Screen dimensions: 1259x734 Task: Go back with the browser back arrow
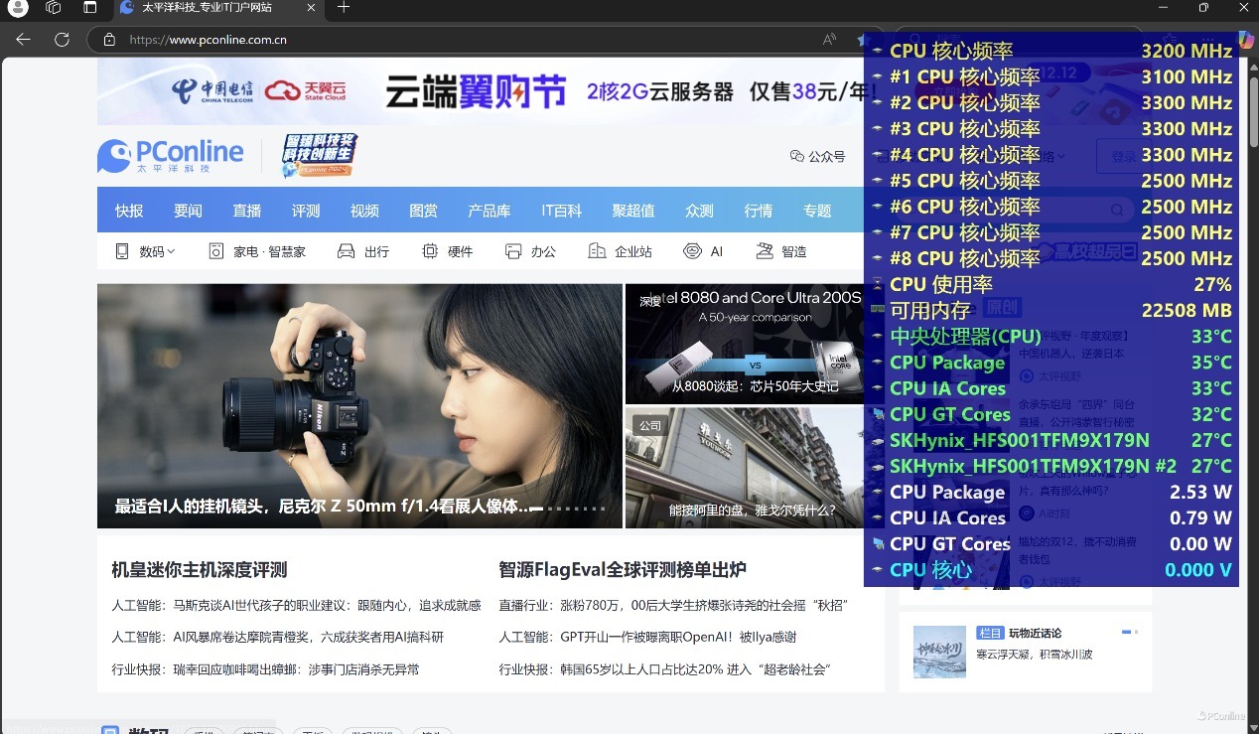[23, 40]
